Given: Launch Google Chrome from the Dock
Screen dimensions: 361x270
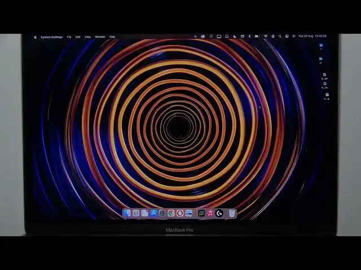Looking at the screenshot, I should (171, 213).
